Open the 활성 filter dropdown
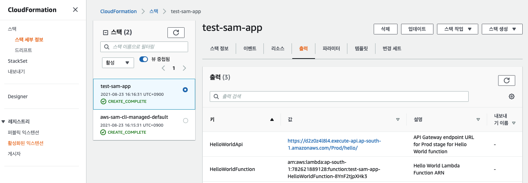 pyautogui.click(x=118, y=63)
